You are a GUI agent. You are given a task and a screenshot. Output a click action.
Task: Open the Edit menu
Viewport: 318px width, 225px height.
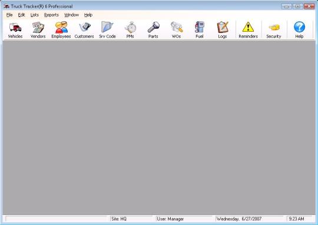22,15
